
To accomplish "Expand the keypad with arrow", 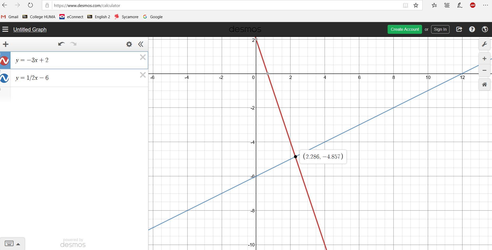I will tap(18, 244).
